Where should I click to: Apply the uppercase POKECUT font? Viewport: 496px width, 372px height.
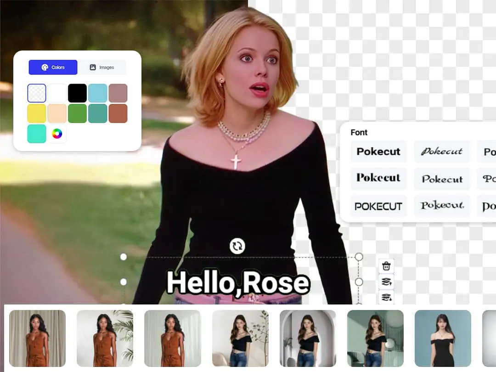click(378, 206)
